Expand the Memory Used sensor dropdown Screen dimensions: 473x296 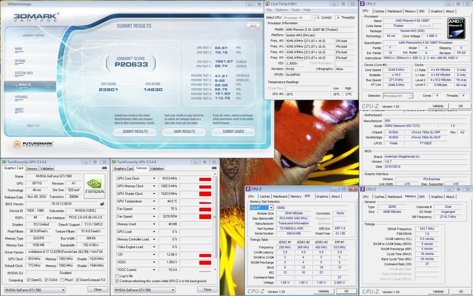coord(154,224)
